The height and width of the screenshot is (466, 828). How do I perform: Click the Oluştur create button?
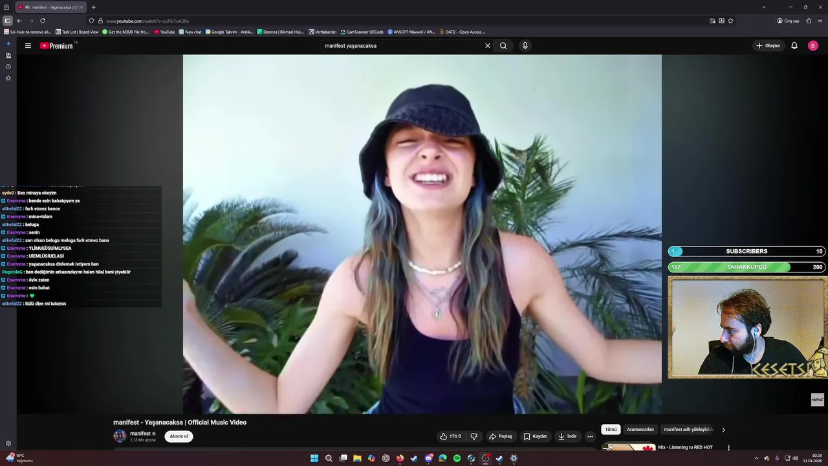pos(768,46)
